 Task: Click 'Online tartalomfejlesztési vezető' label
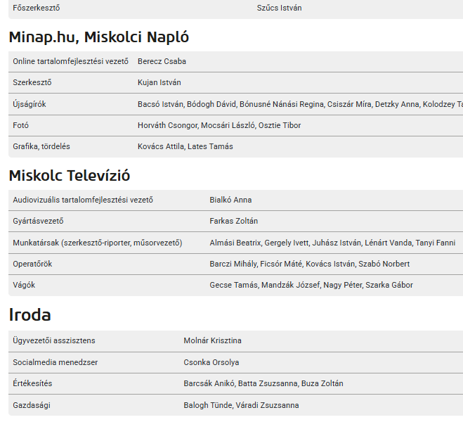(70, 61)
